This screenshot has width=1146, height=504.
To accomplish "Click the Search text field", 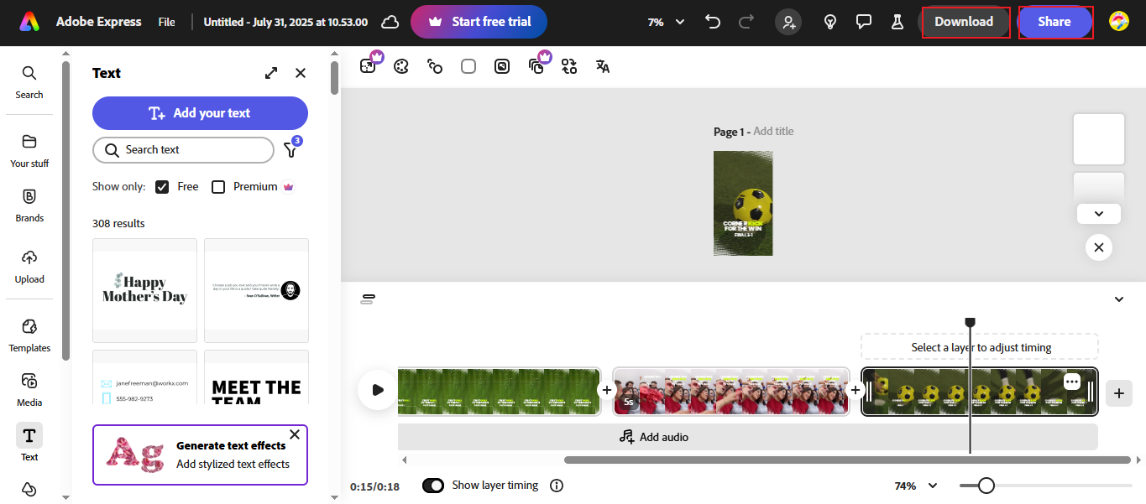I will (183, 150).
